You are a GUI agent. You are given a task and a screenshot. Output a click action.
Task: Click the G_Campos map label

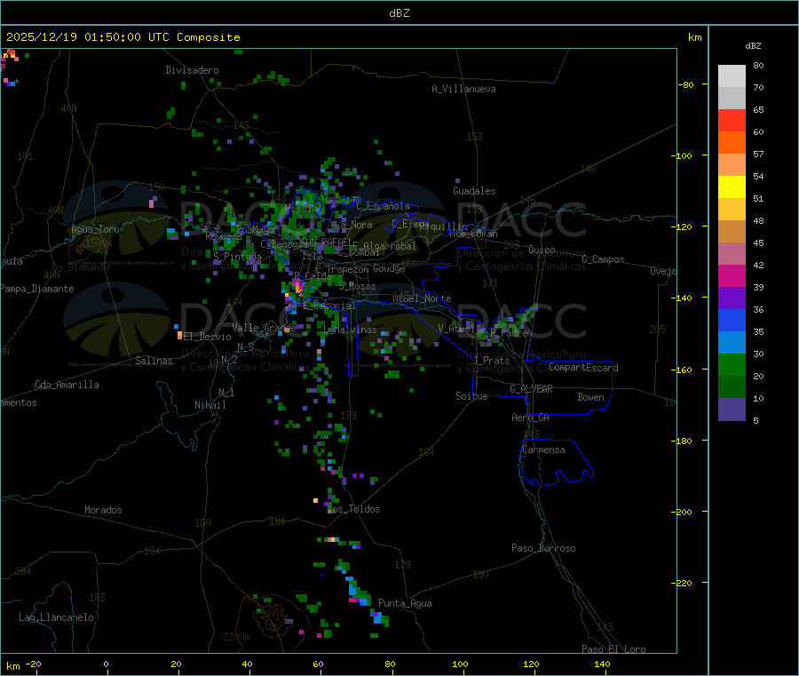(604, 259)
